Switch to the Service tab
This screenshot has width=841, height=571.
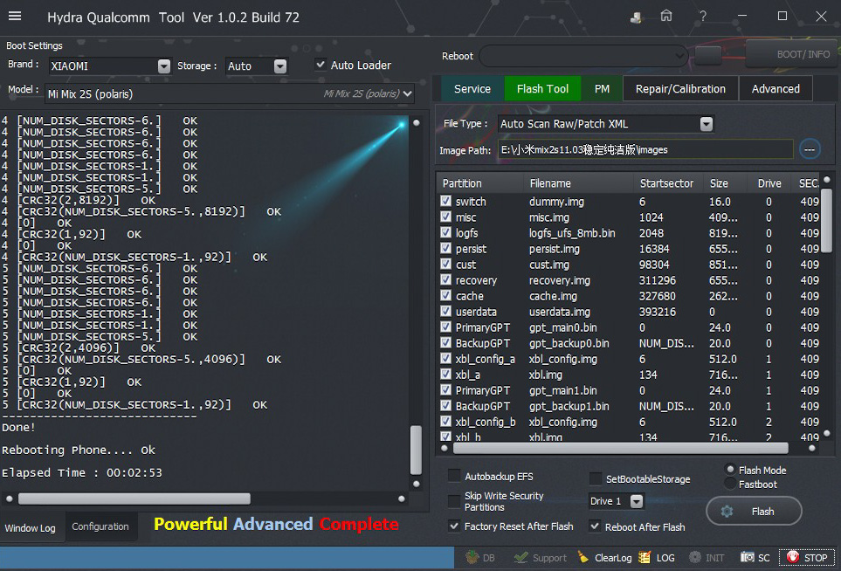click(x=472, y=88)
